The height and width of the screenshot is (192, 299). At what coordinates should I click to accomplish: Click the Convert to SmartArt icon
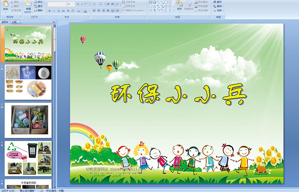[x=123, y=11]
